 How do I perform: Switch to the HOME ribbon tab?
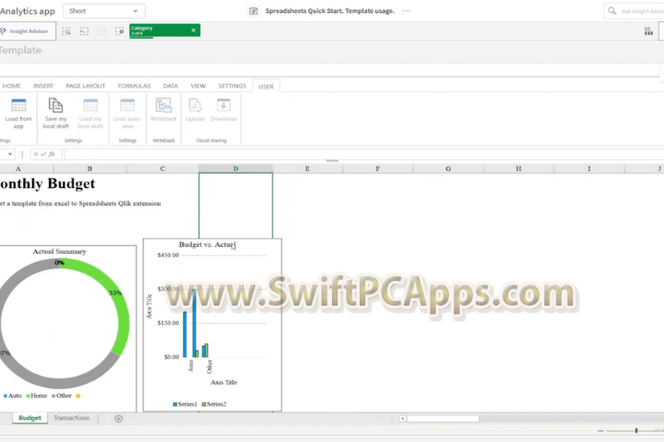pyautogui.click(x=11, y=86)
